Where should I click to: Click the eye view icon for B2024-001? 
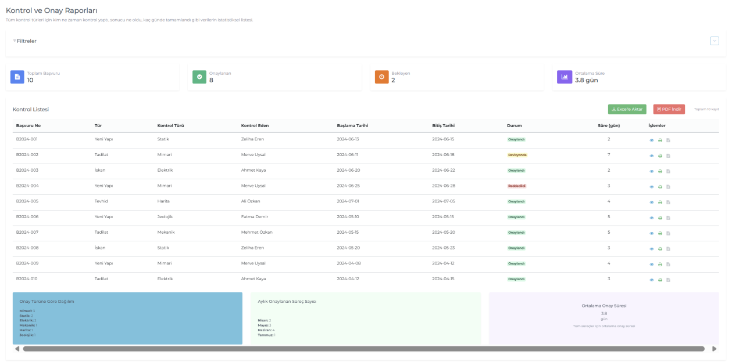(x=652, y=140)
